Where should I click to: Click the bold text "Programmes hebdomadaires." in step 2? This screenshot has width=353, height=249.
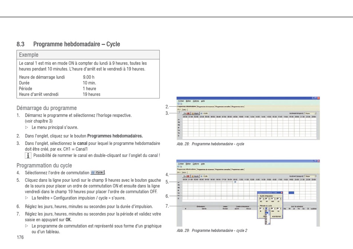coord(115,136)
